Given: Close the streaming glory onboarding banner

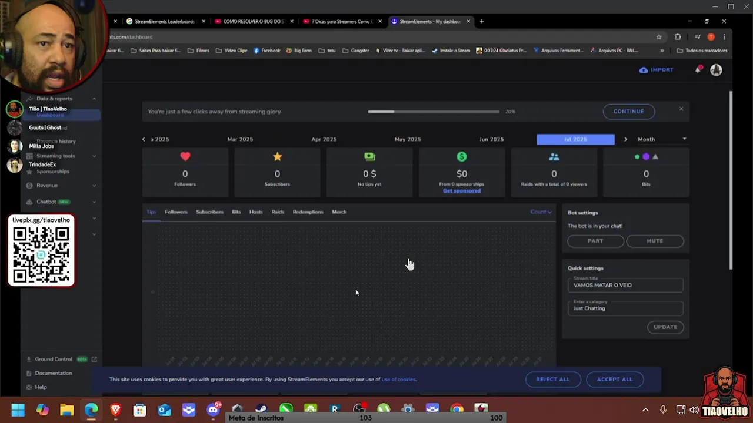Looking at the screenshot, I should tap(681, 109).
